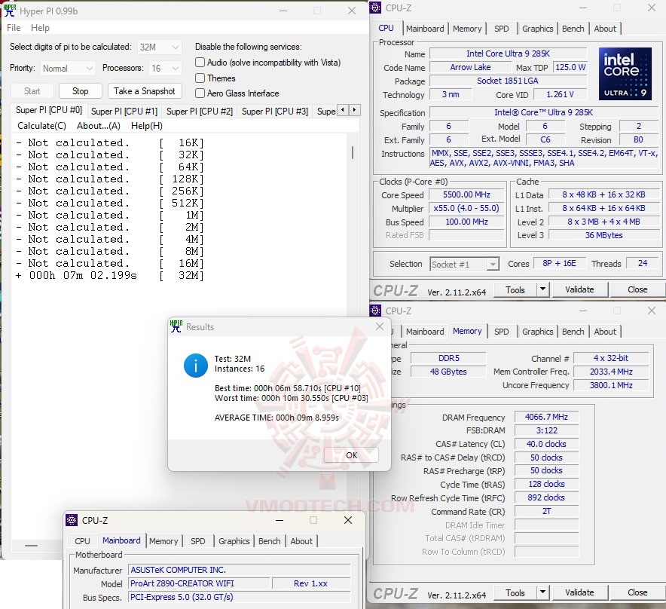Click the DRAM Frequency 4066.7 MHz value
Screen dimensions: 666x609
pos(546,417)
